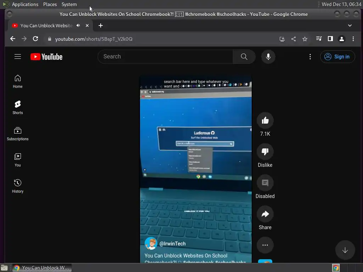Viewport: 363px width, 272px height.
Task: Click 'You Can Unblock W...' taskbar button
Action: tap(42, 268)
